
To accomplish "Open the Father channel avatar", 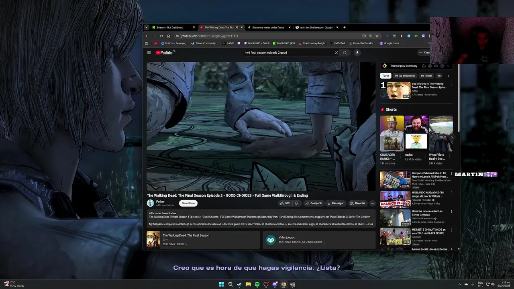I will (x=151, y=203).
